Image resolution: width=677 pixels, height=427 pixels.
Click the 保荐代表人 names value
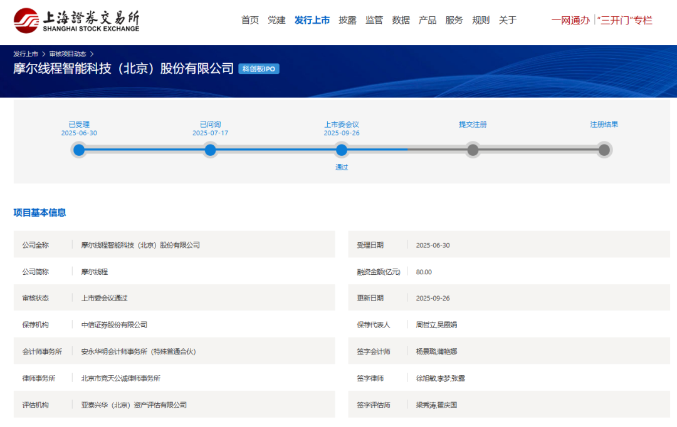436,325
